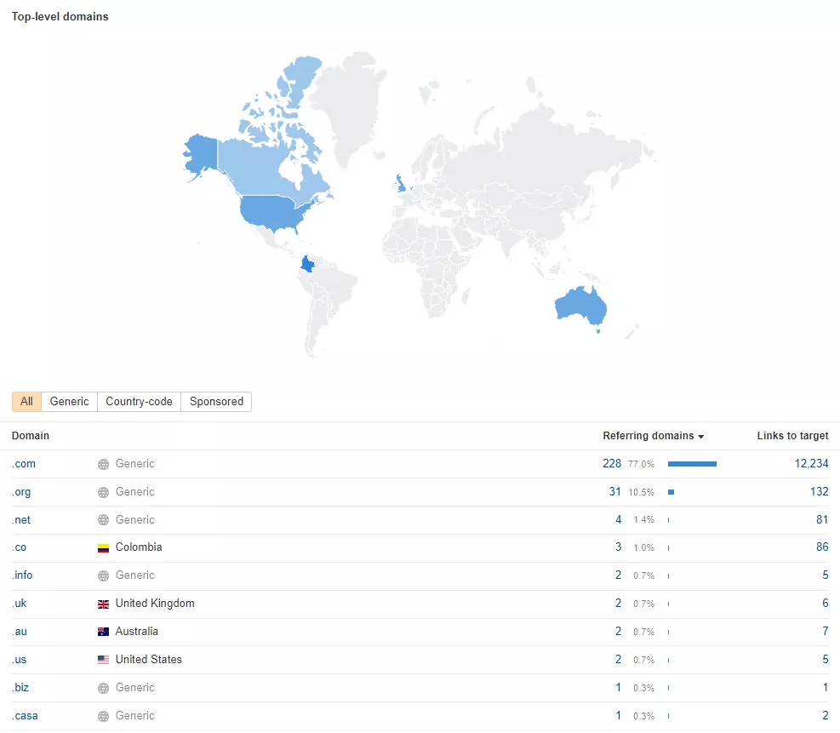This screenshot has width=840, height=733.
Task: Open the .co domain link
Action: pyautogui.click(x=20, y=547)
